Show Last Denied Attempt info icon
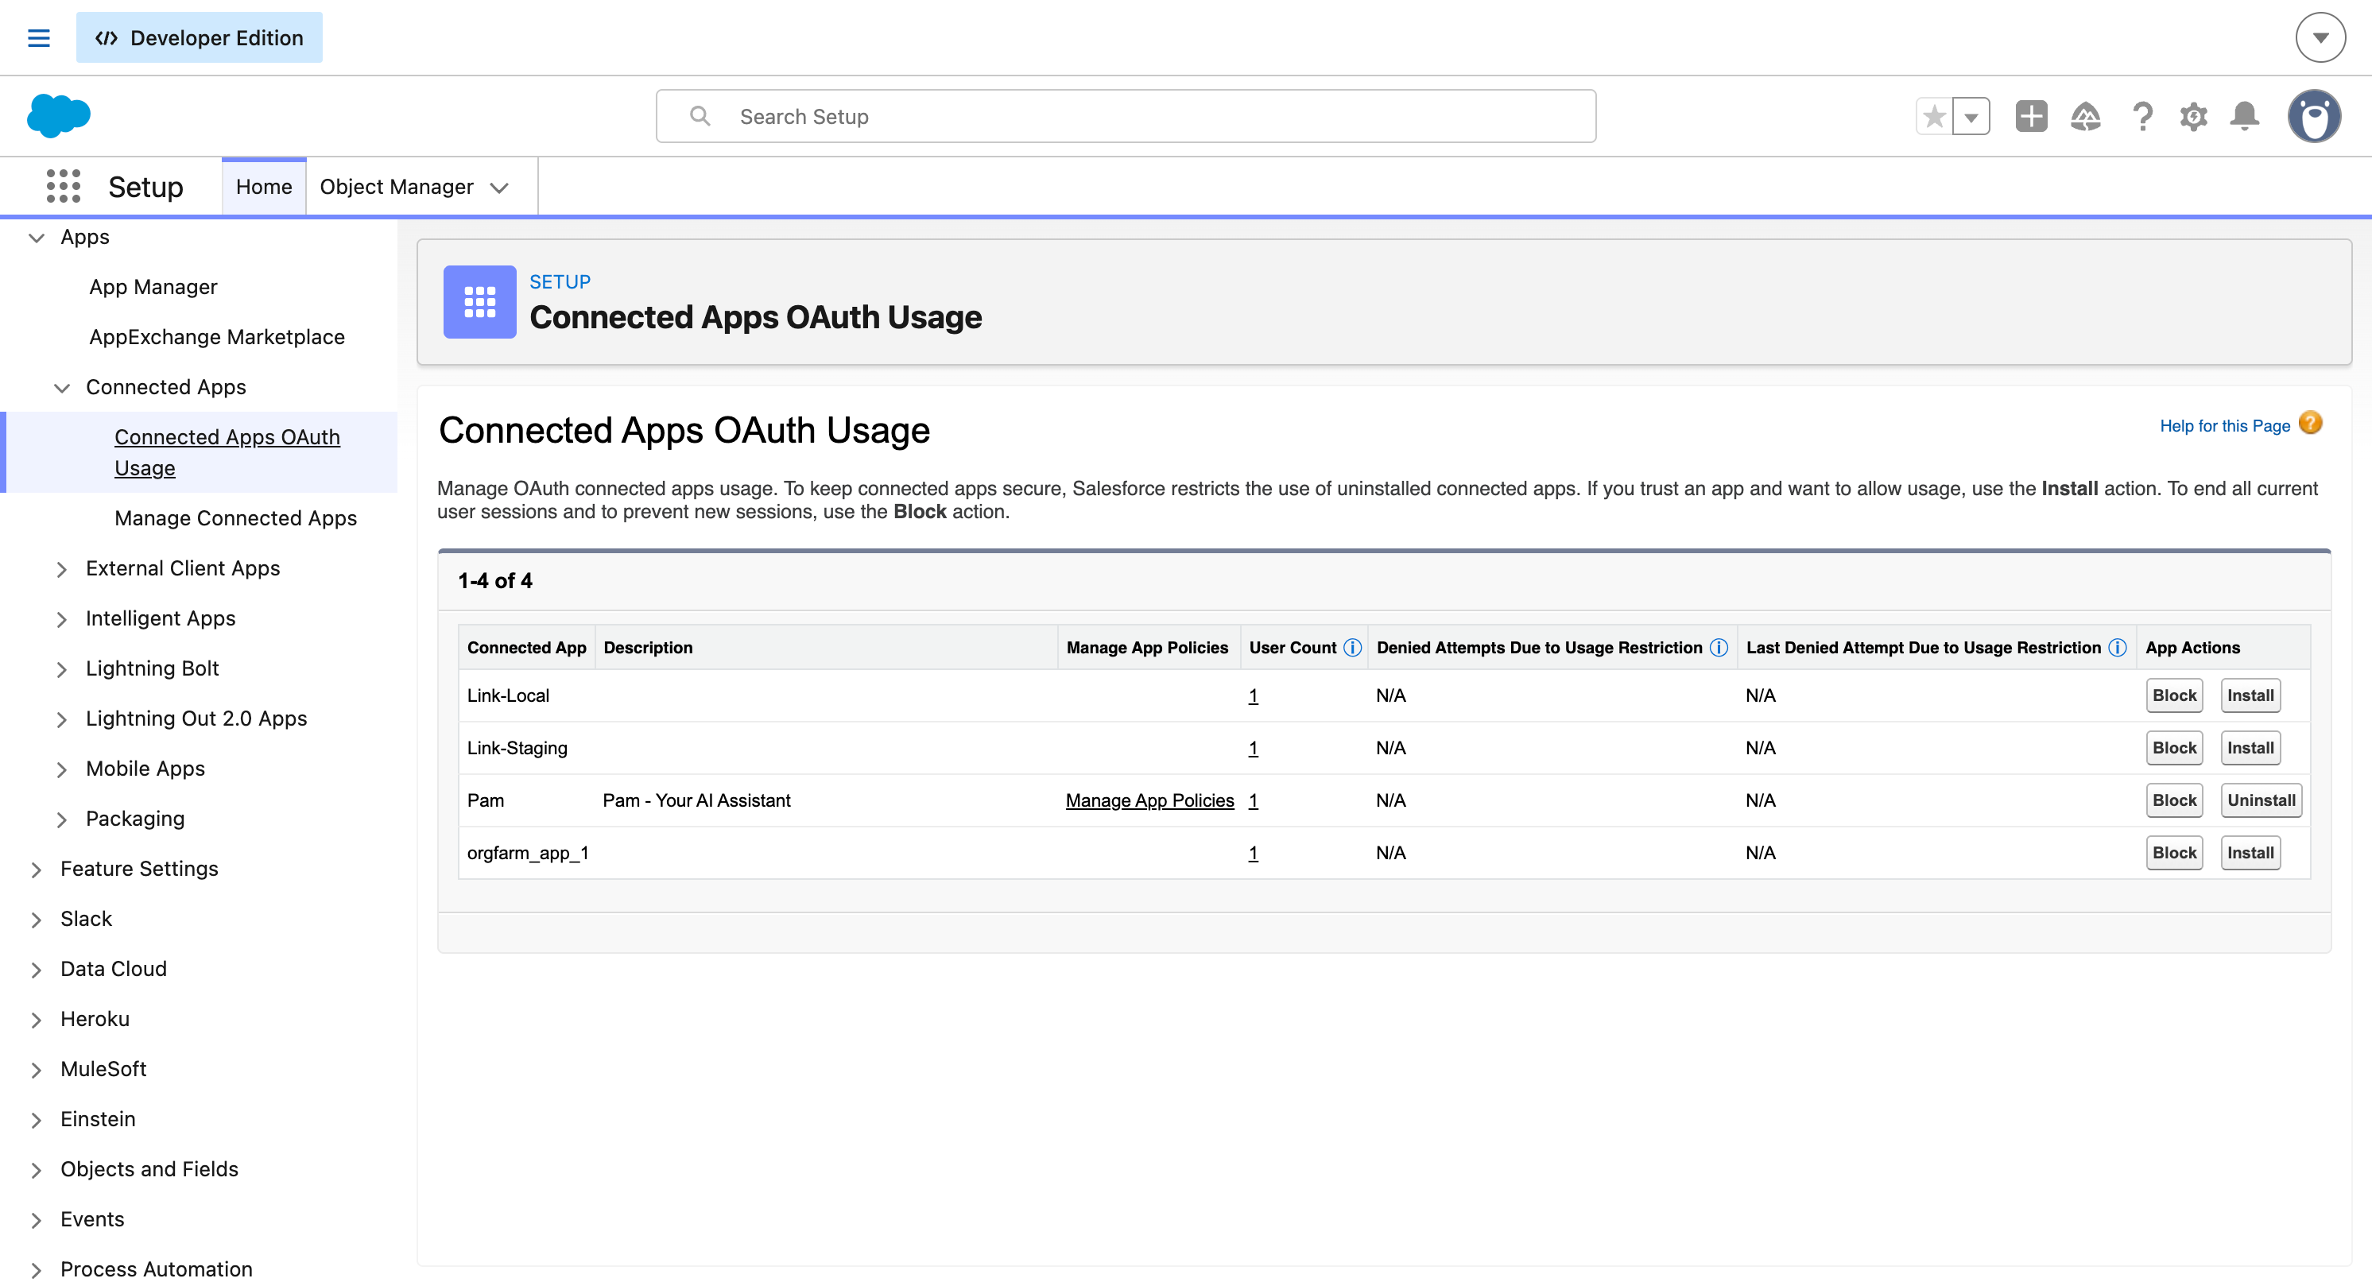 2118,648
